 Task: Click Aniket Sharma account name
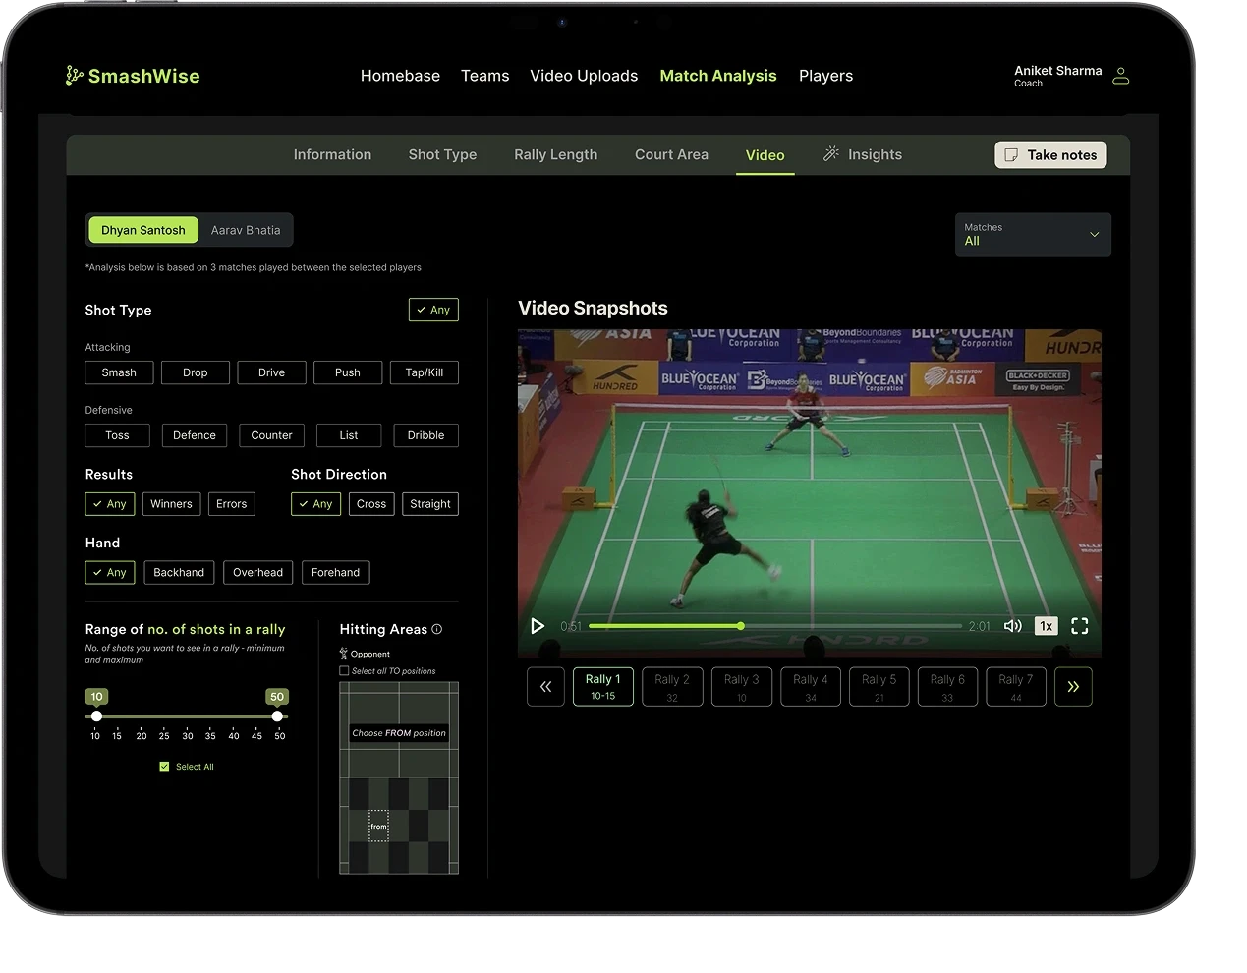coord(1057,71)
